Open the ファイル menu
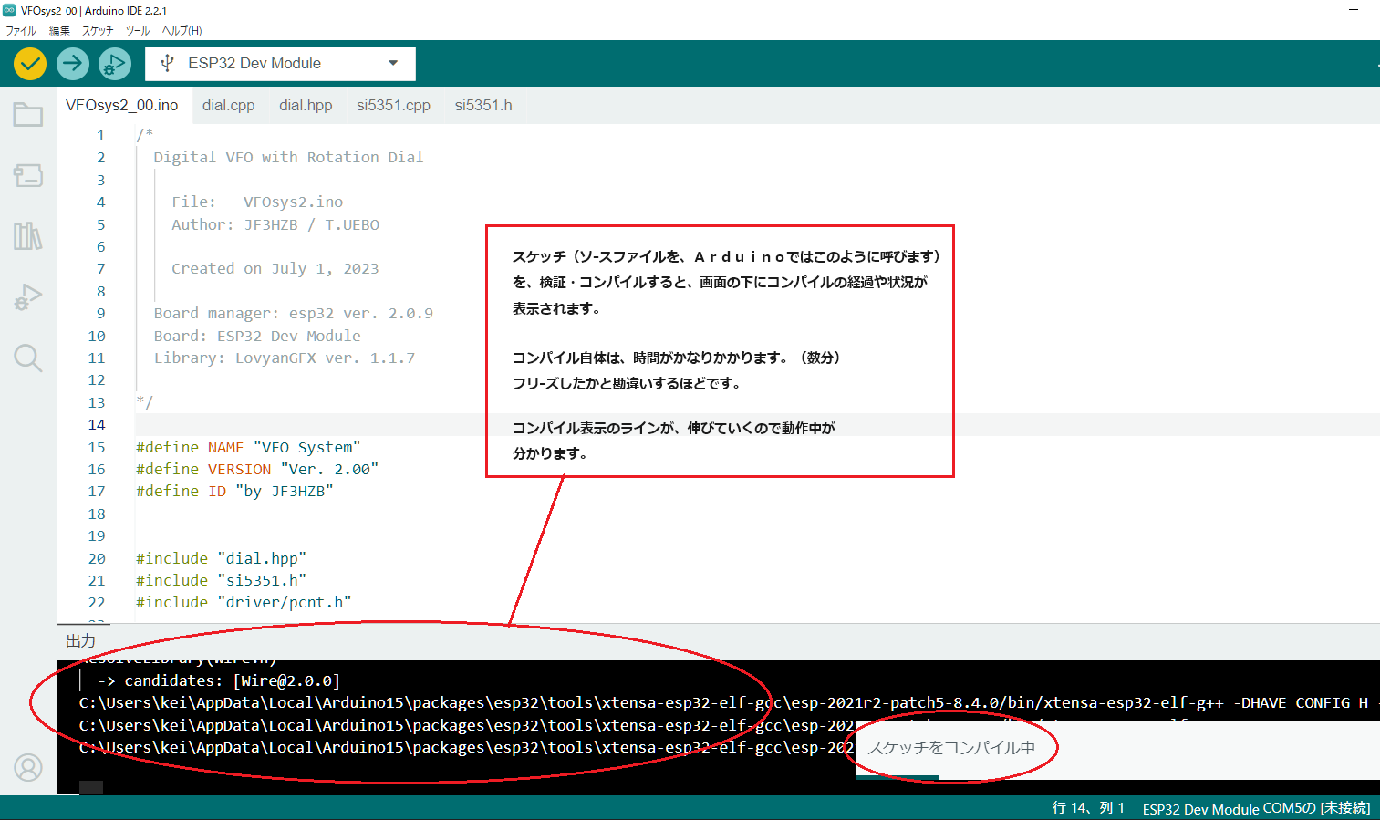Viewport: 1380px width, 820px height. pos(21,30)
